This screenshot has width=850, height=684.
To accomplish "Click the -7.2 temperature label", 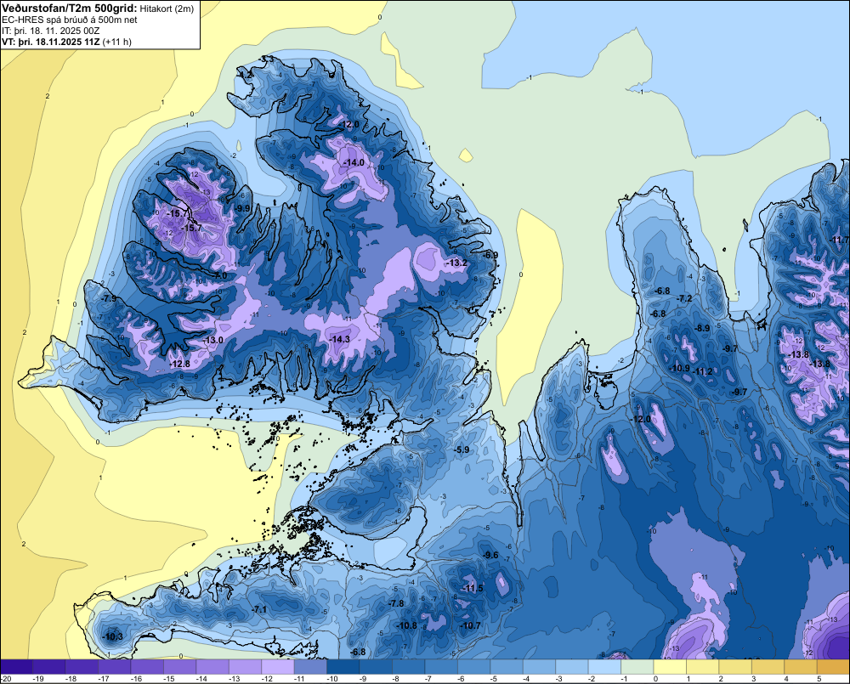I will [684, 298].
